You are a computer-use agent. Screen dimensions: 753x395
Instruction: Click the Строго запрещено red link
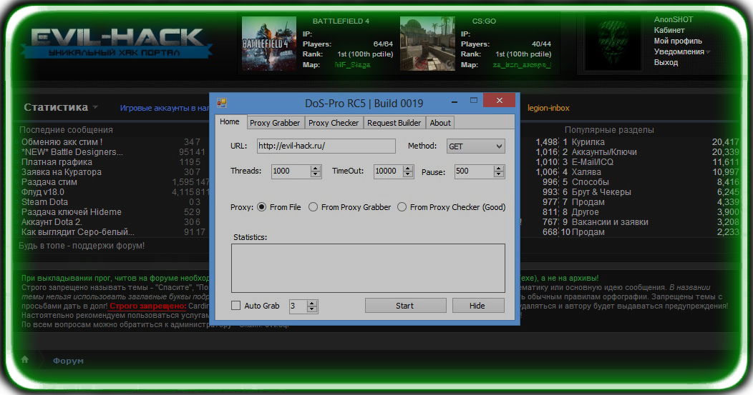(x=148, y=306)
